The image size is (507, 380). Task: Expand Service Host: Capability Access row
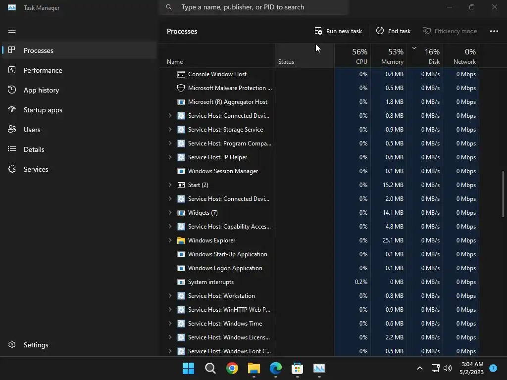click(170, 227)
